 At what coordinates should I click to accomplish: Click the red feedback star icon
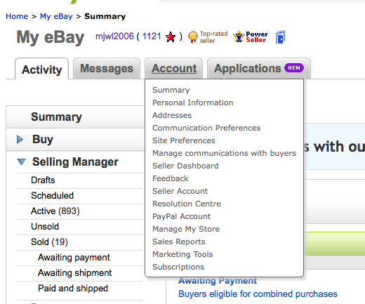(x=171, y=37)
